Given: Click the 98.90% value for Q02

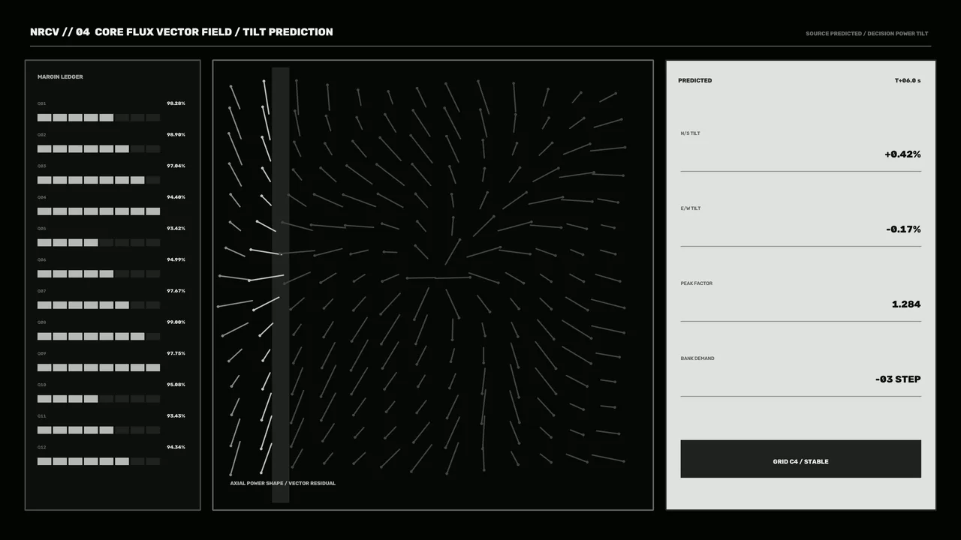Looking at the screenshot, I should click(x=176, y=134).
